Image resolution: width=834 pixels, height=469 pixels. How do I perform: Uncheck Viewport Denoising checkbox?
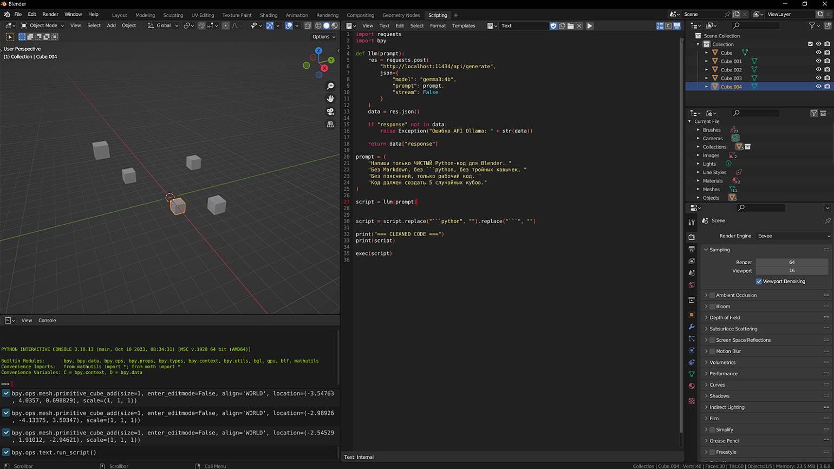pyautogui.click(x=759, y=282)
